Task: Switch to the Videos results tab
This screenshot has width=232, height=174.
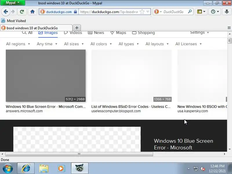Action: tap(73, 32)
